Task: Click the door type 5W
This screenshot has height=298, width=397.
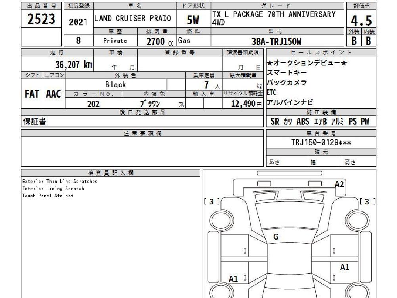Action: tap(193, 20)
